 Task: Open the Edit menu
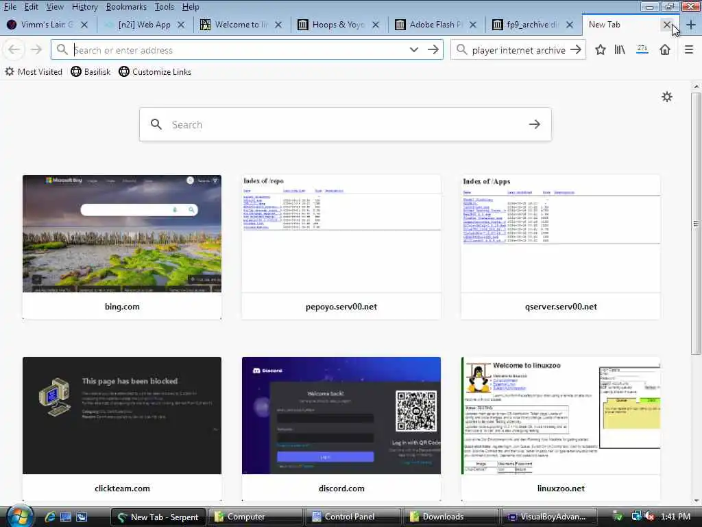pos(31,7)
